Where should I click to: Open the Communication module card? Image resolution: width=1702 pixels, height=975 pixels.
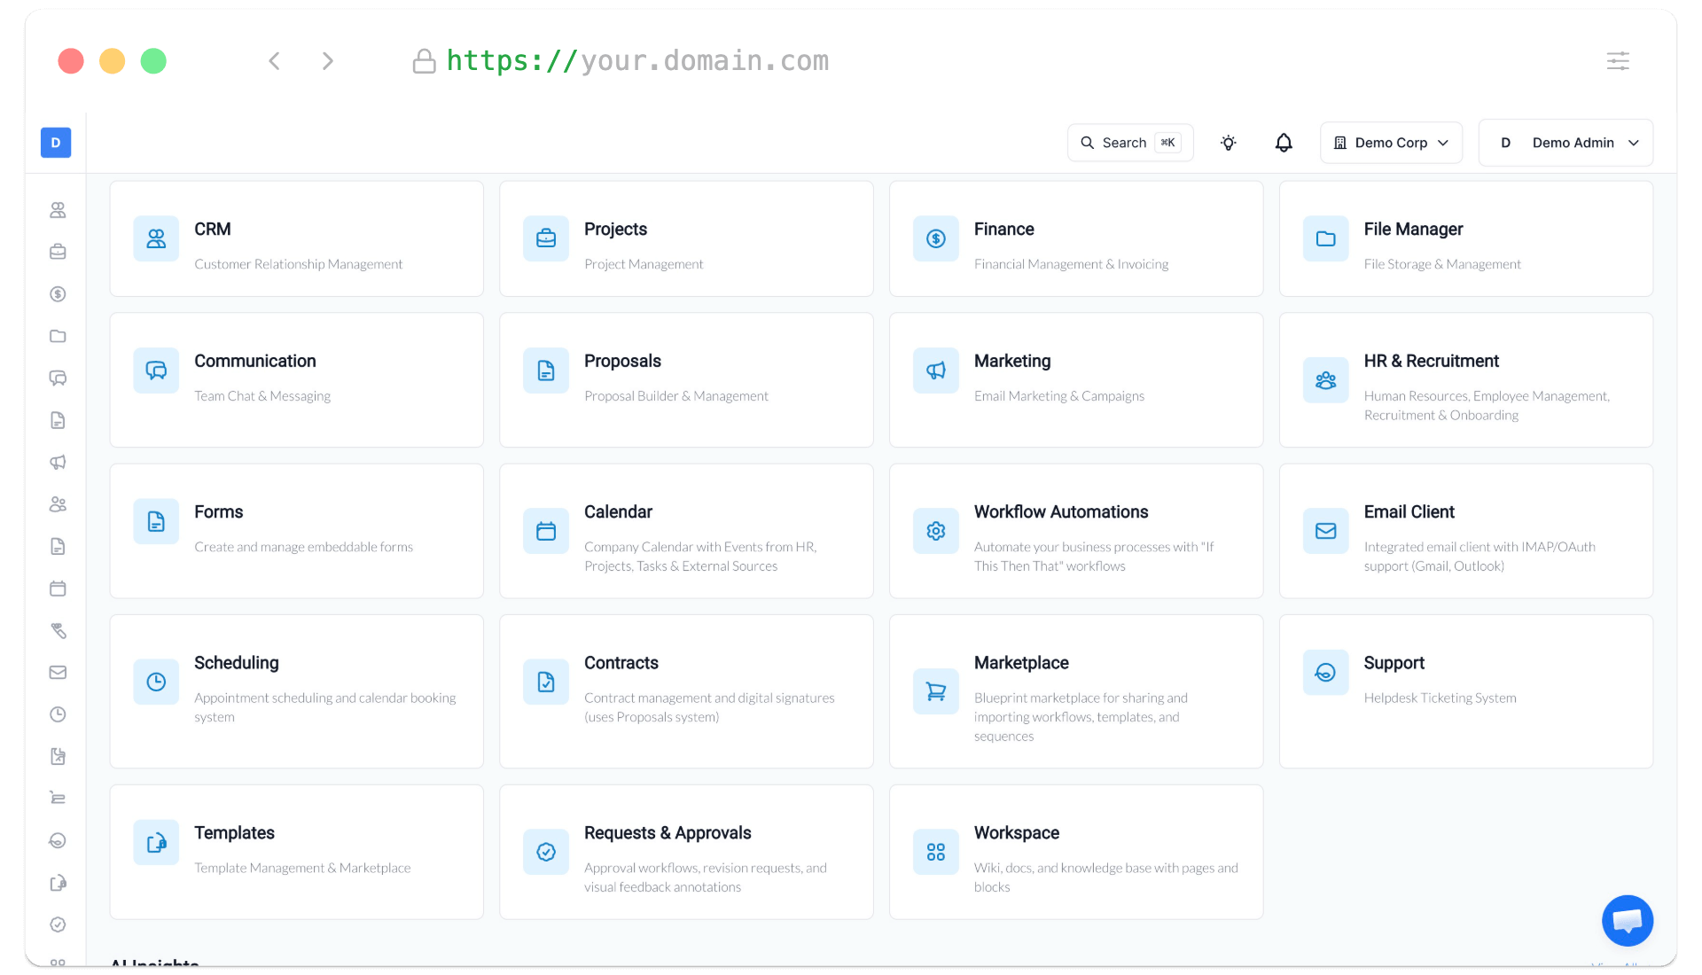click(297, 380)
